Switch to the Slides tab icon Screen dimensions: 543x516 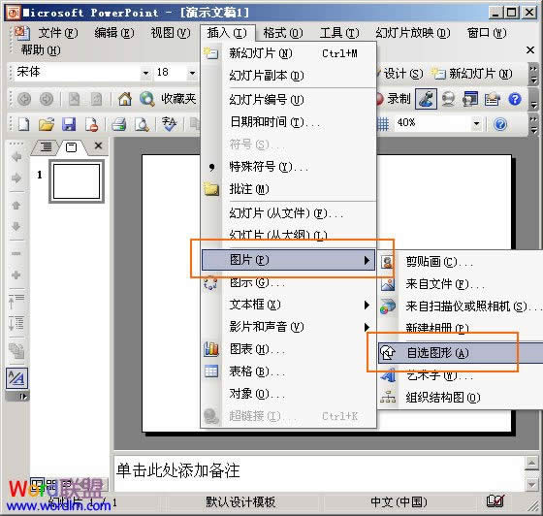click(72, 147)
